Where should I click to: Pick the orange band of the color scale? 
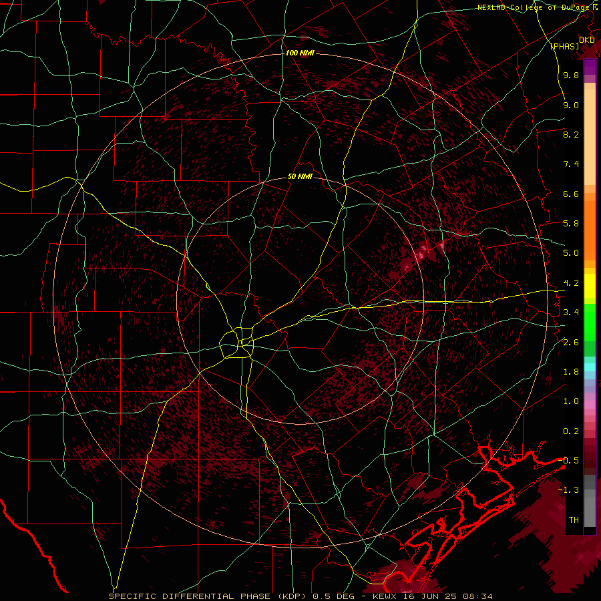coord(590,231)
